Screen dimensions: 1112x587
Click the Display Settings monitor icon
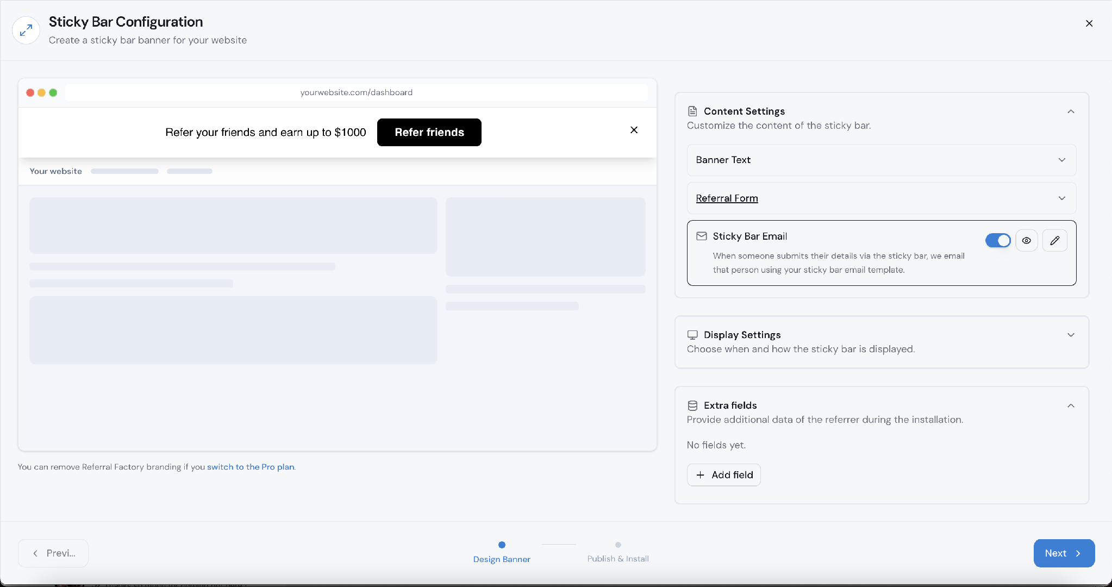pyautogui.click(x=692, y=335)
